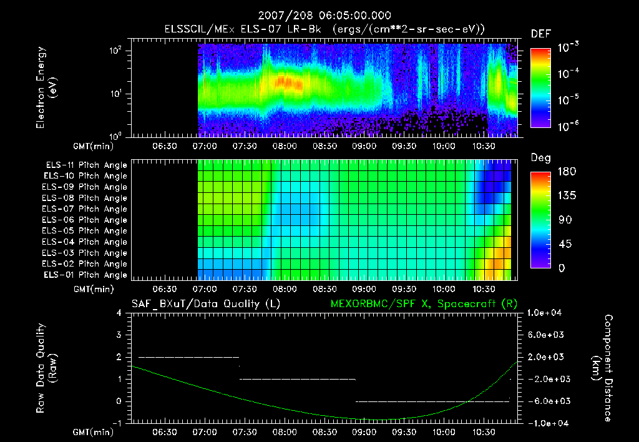Click the Raw Data Quality (Raw) axis title
Viewport: 639px width, 442px height.
coord(46,368)
